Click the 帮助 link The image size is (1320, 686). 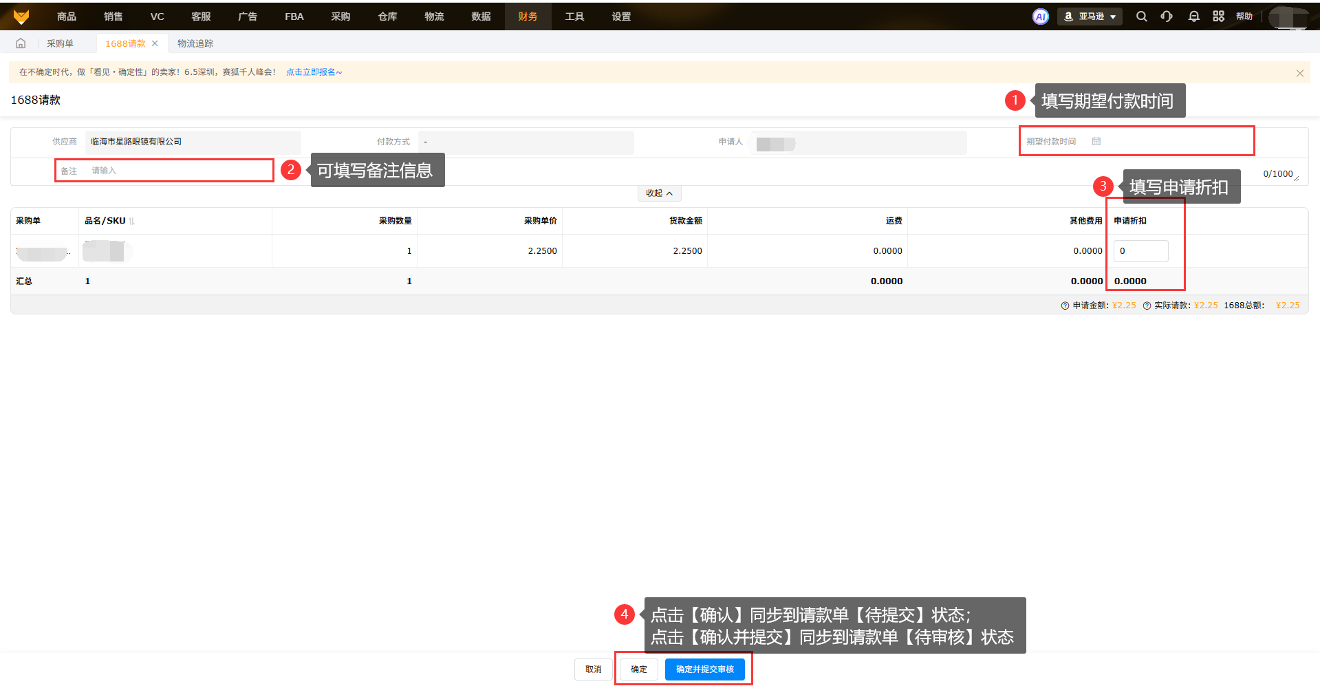point(1244,17)
